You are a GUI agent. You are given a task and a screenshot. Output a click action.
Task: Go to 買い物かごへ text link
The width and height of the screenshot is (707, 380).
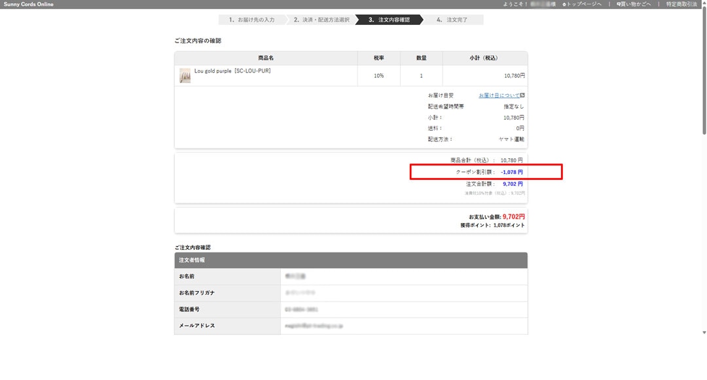click(x=636, y=4)
